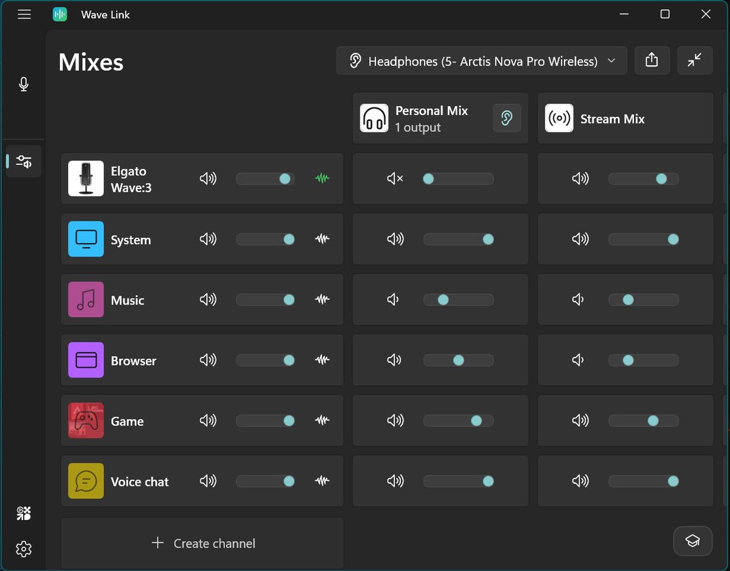730x571 pixels.
Task: Open the hamburger navigation menu
Action: 24,15
